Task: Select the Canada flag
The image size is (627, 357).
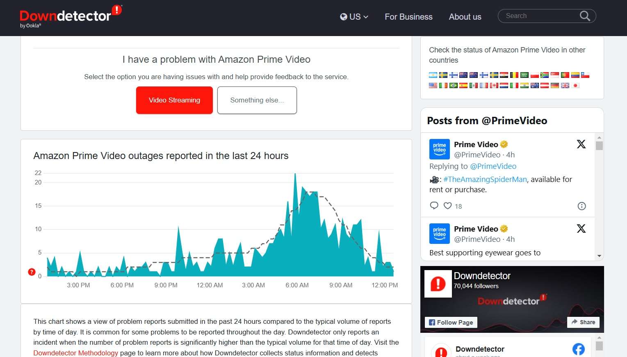Action: click(494, 85)
